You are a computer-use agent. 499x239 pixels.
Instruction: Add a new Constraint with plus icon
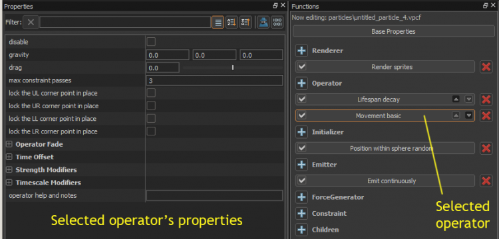(301, 213)
